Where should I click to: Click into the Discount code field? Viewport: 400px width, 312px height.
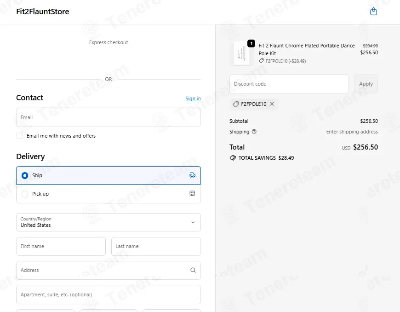coord(289,84)
